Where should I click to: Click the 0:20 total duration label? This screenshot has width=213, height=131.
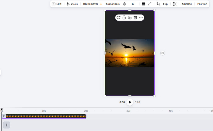coord(137,102)
